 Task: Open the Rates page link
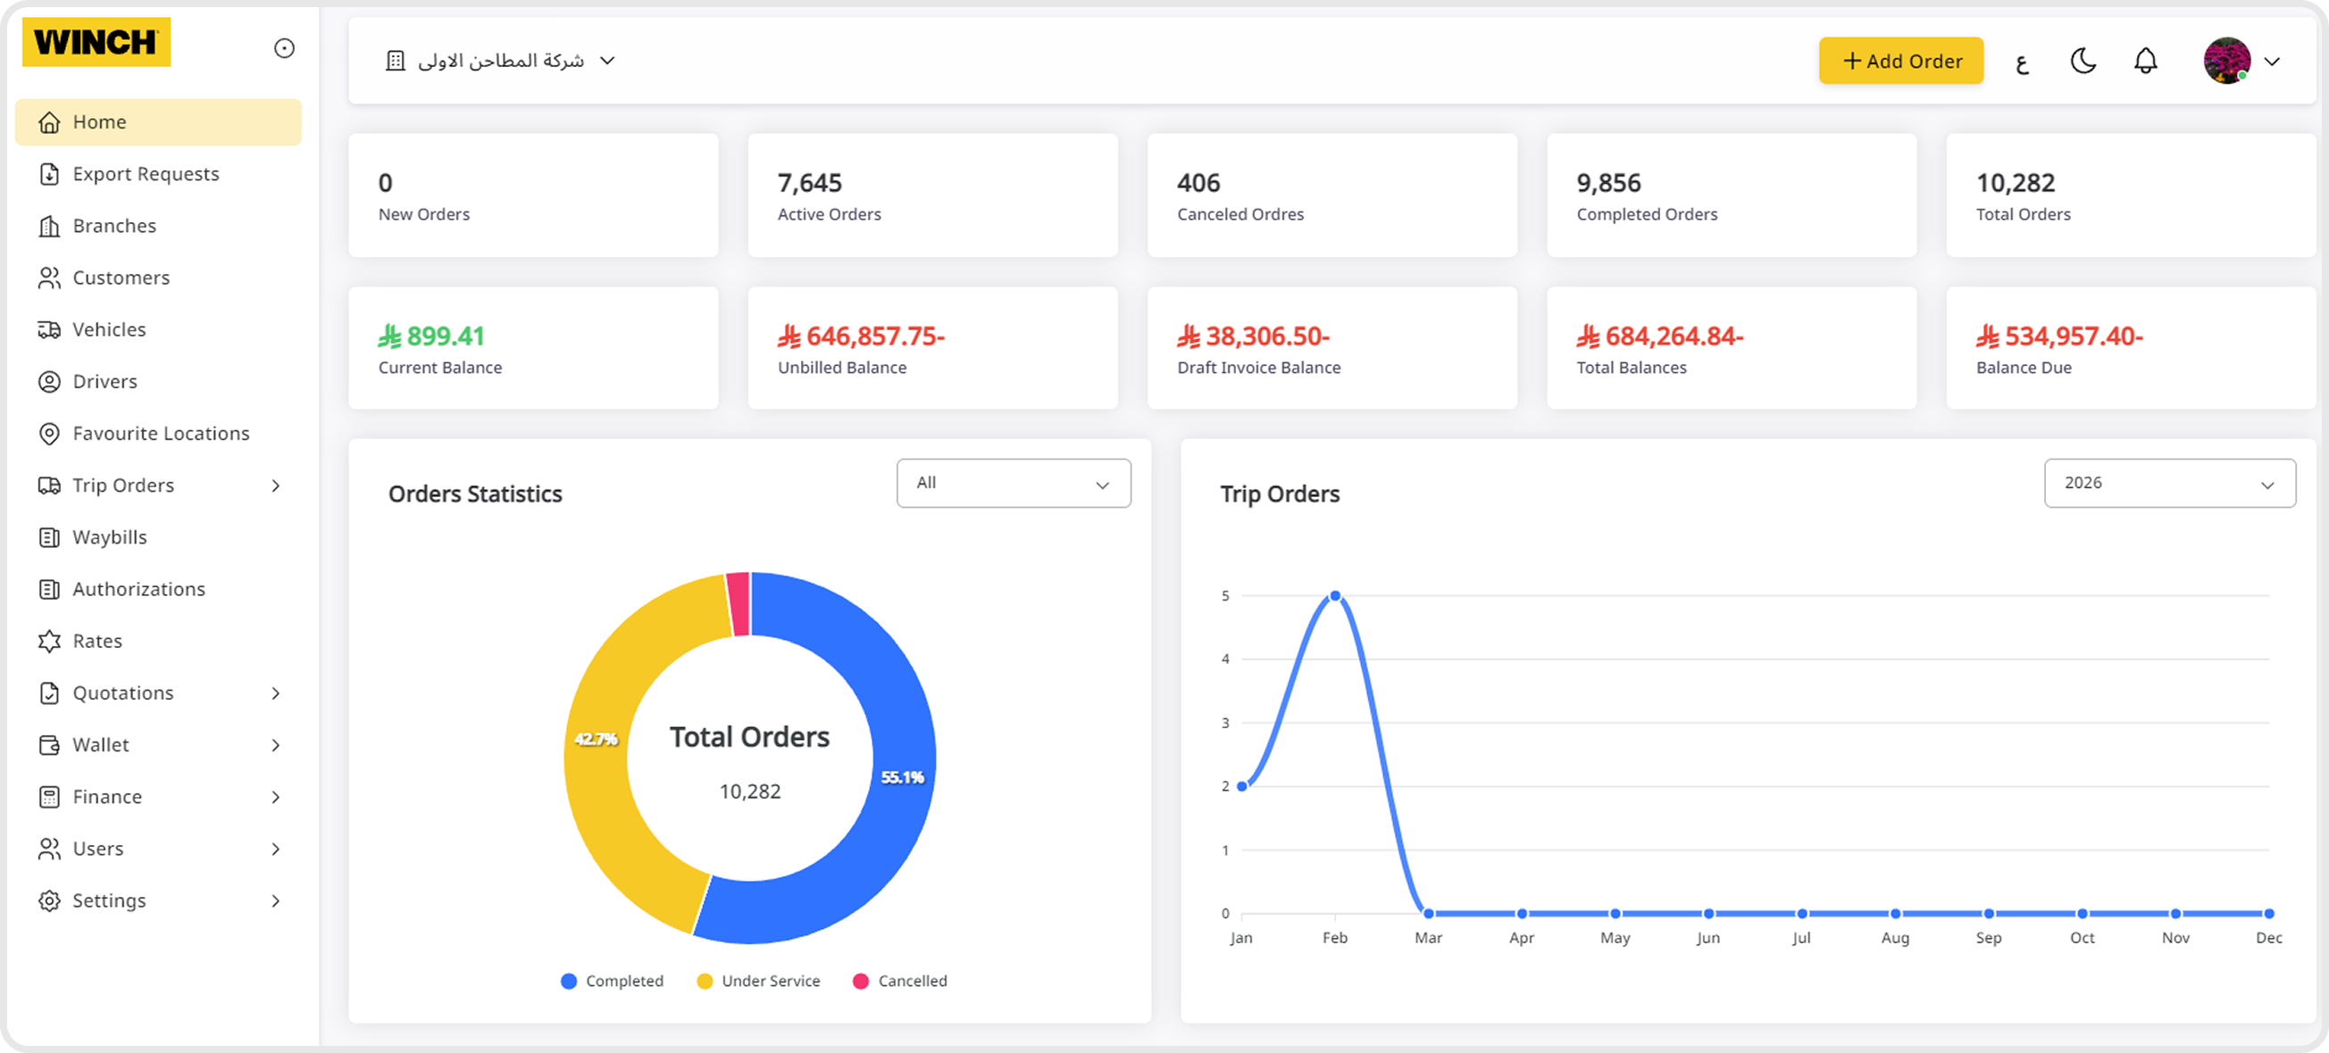click(96, 641)
